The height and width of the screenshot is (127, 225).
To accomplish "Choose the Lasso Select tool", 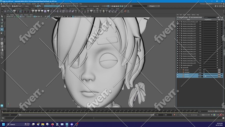I will tap(2, 20).
